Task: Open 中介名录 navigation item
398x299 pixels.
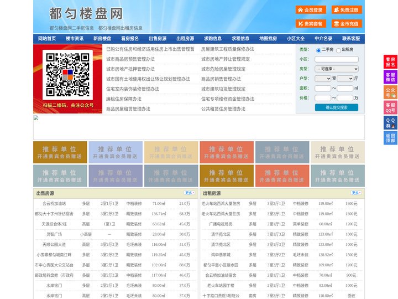Action: point(323,39)
